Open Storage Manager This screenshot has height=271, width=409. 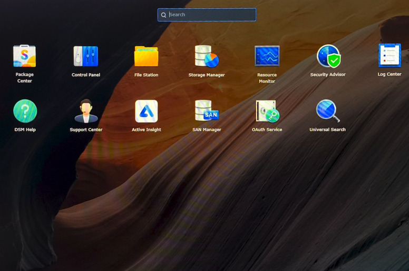[207, 56]
